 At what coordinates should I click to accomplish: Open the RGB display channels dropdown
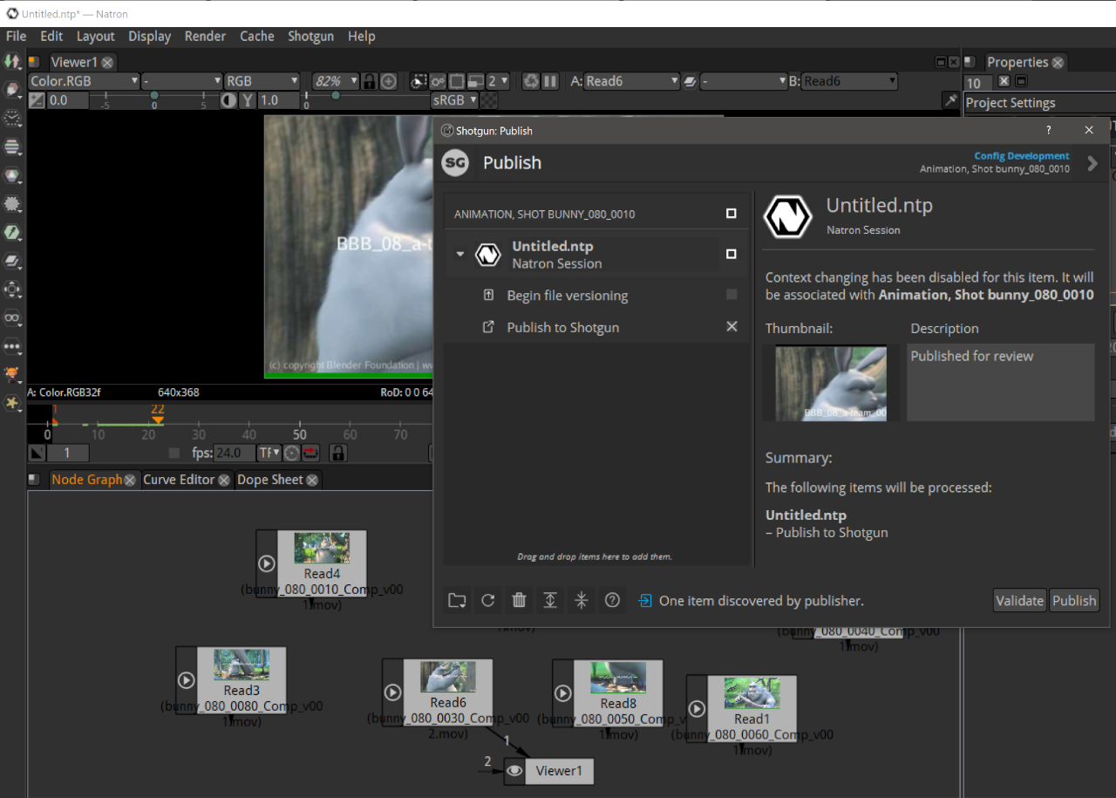point(262,81)
